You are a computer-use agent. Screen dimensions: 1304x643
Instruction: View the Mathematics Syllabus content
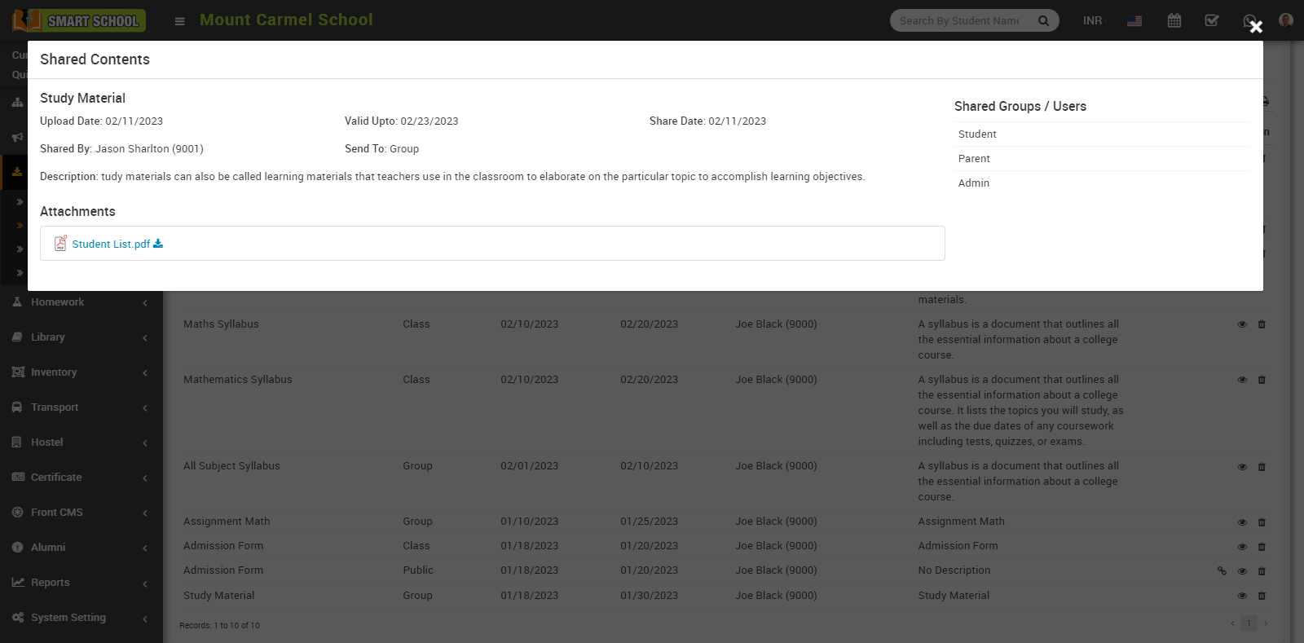coord(1242,380)
